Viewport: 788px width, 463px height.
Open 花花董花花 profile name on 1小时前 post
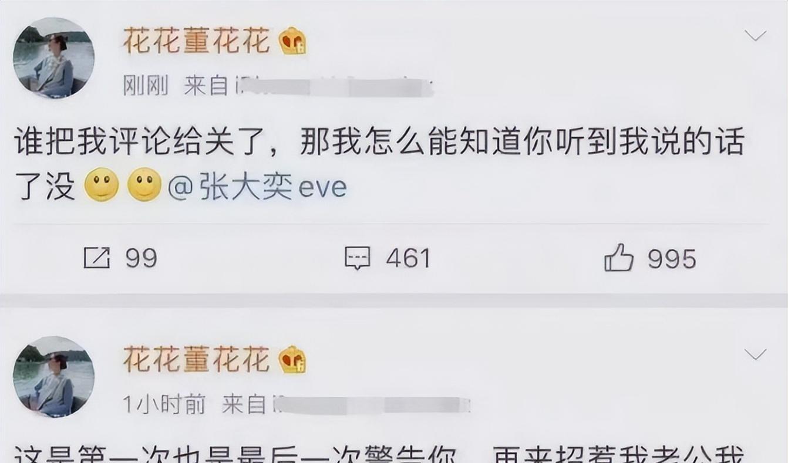click(196, 360)
